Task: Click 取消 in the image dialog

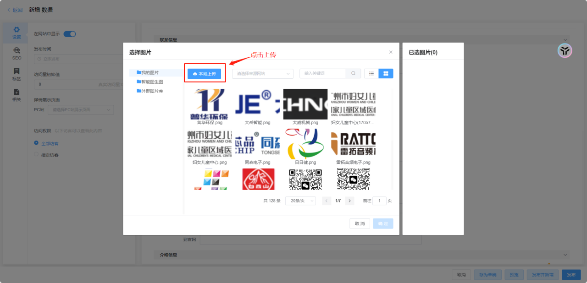Action: 360,223
